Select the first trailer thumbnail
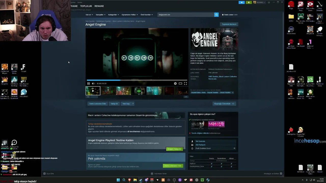Viewport: 326px width, 183px height. click(x=93, y=91)
